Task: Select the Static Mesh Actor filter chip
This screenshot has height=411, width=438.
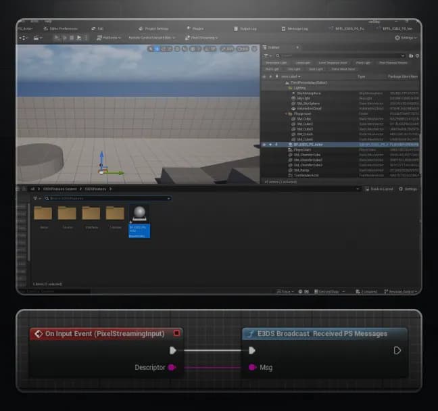Action: coord(343,69)
